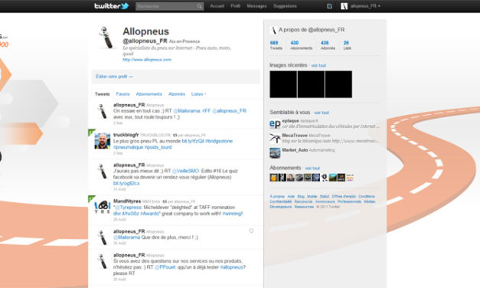Click the 430 Abonnements counter
The height and width of the screenshot is (288, 480).
pyautogui.click(x=301, y=45)
